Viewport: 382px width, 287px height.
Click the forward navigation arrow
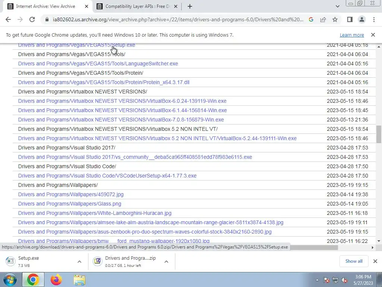click(x=20, y=19)
